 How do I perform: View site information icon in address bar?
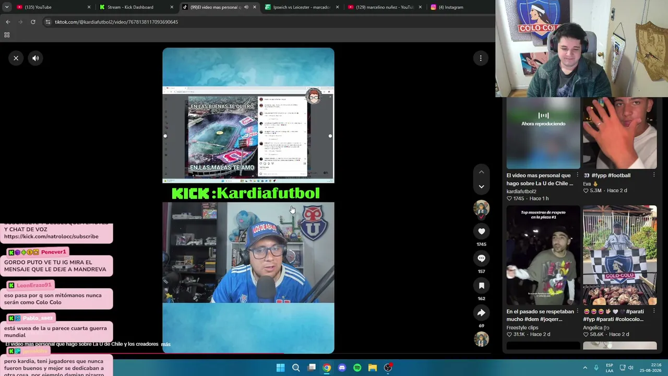point(48,22)
